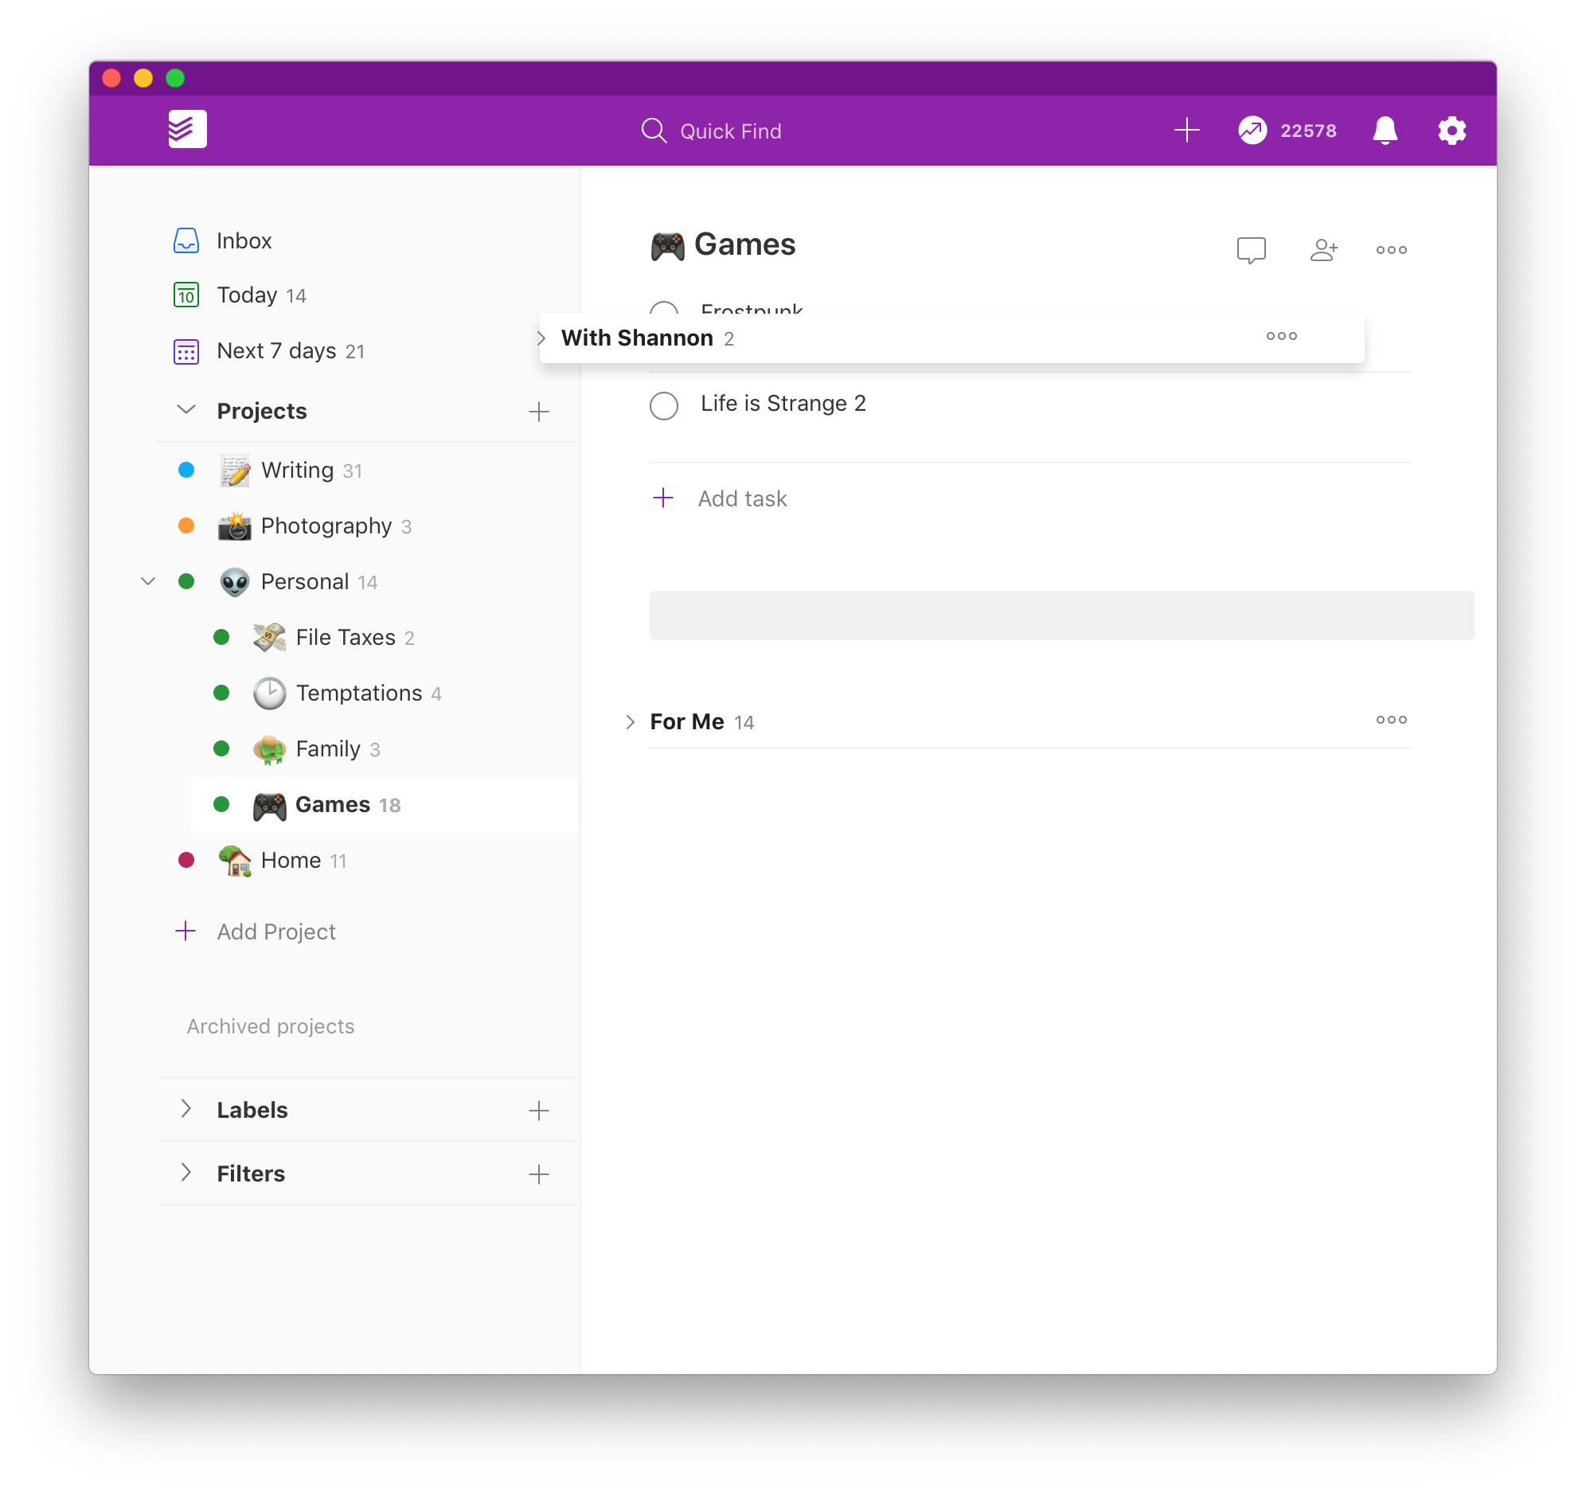The width and height of the screenshot is (1586, 1492).
Task: Open notifications bell
Action: pyautogui.click(x=1385, y=130)
